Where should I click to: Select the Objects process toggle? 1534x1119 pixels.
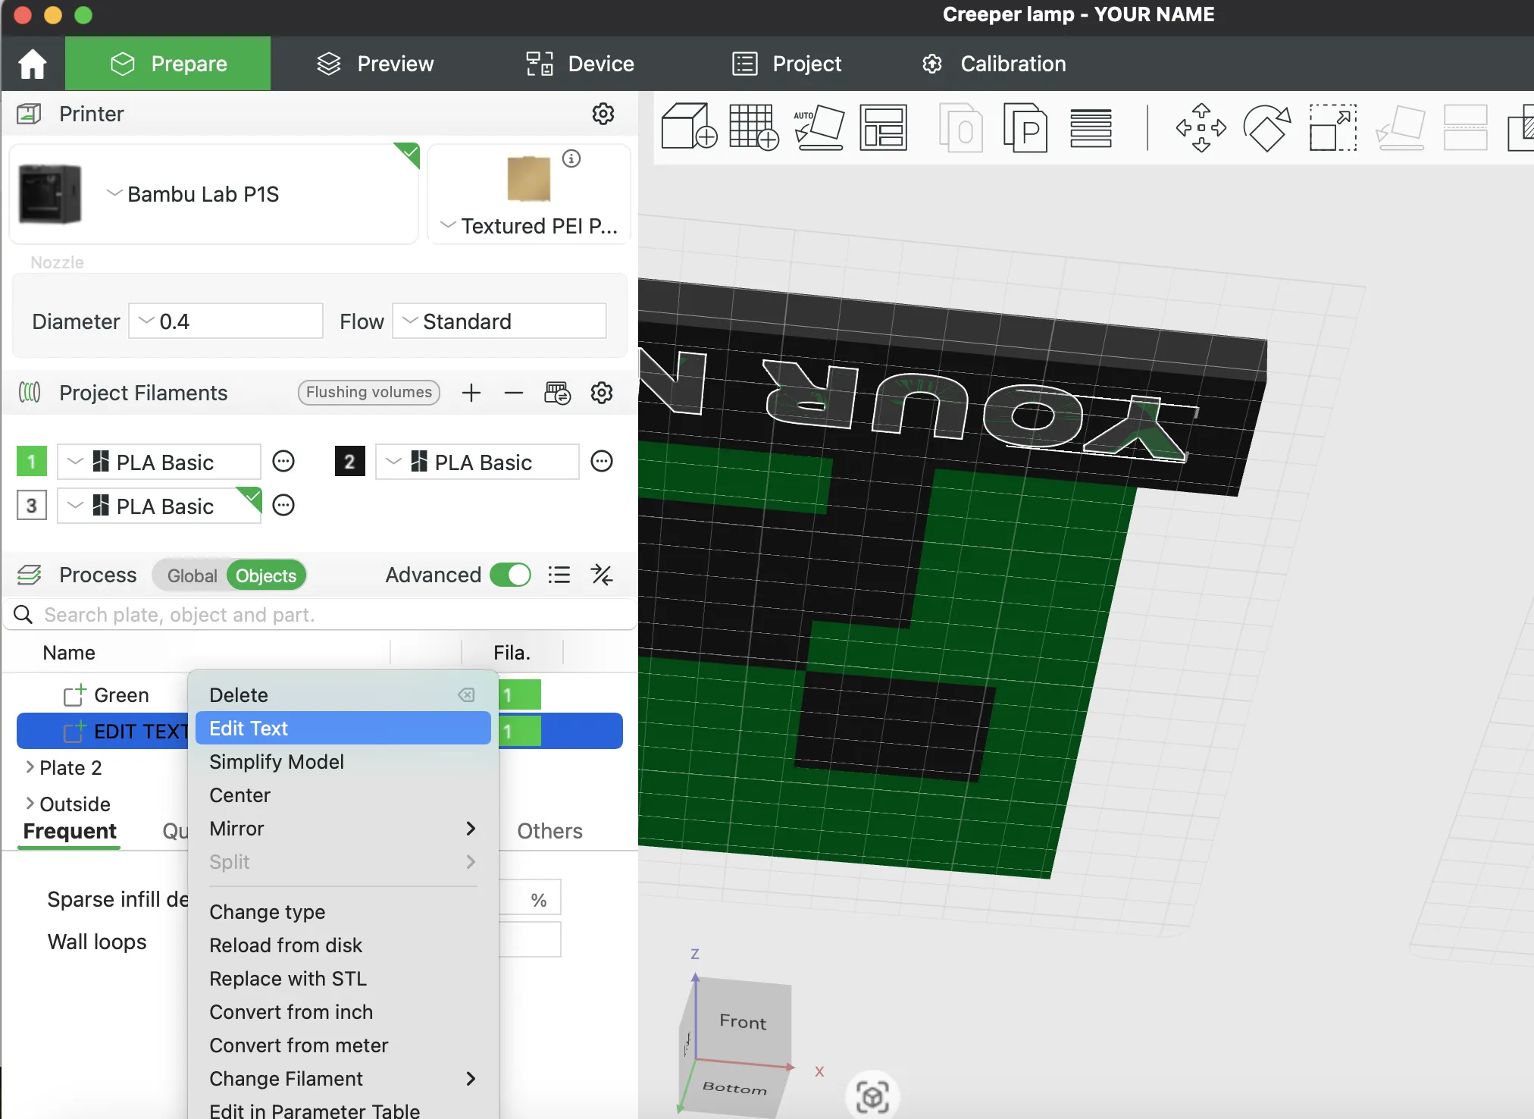tap(265, 575)
